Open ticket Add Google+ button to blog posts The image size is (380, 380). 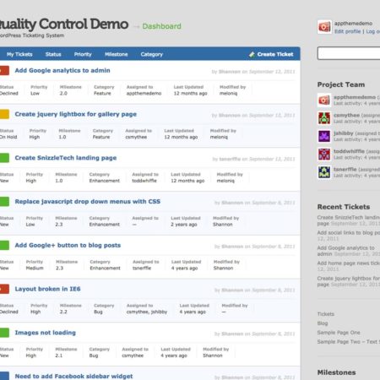point(68,245)
